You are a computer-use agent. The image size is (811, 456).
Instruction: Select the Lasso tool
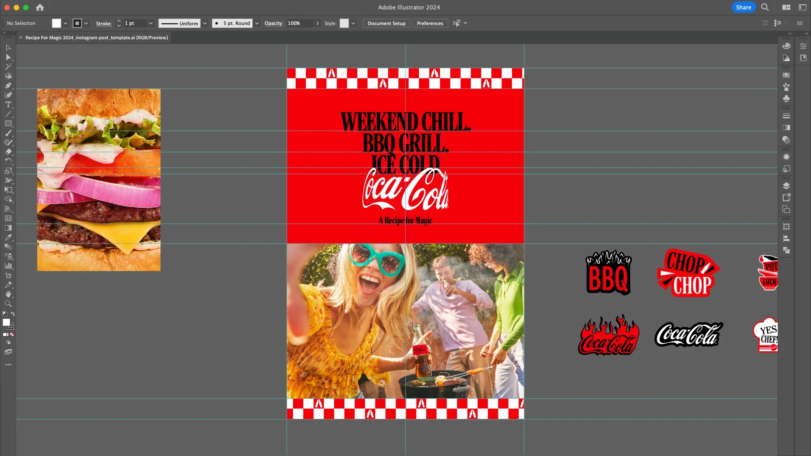[x=8, y=76]
